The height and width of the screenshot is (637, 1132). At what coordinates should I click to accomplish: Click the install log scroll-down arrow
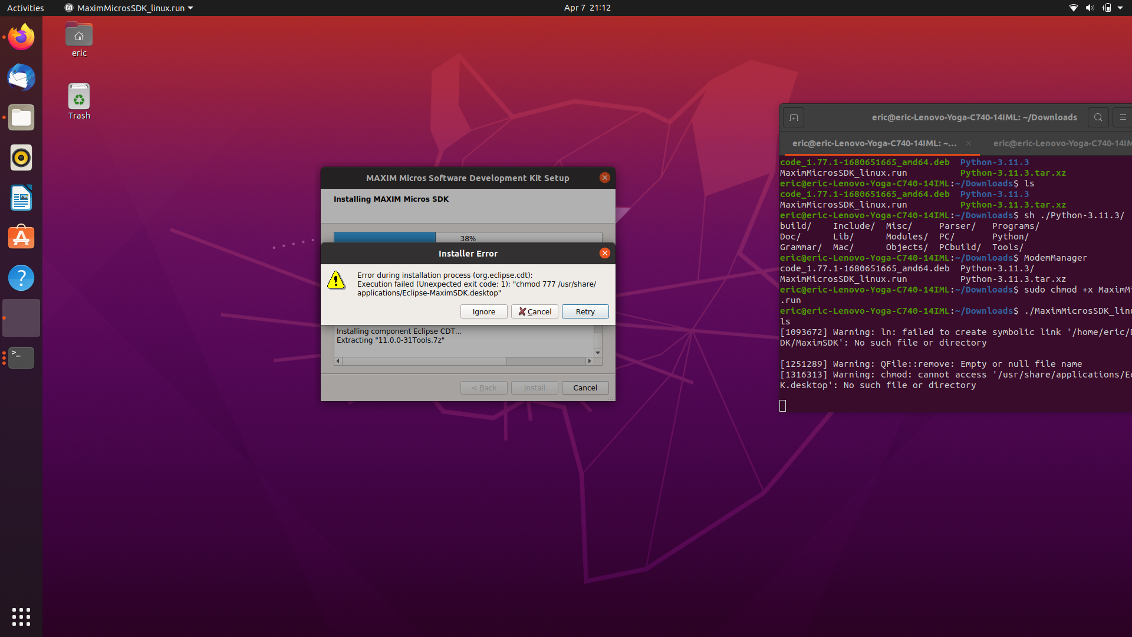(x=598, y=352)
